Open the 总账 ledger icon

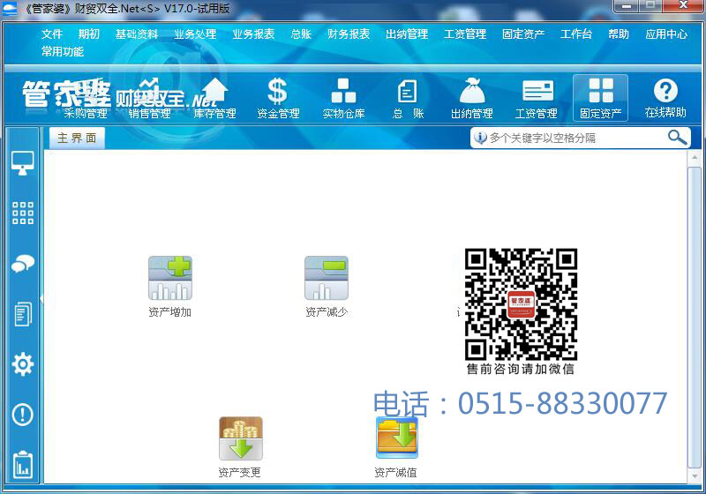pos(408,100)
